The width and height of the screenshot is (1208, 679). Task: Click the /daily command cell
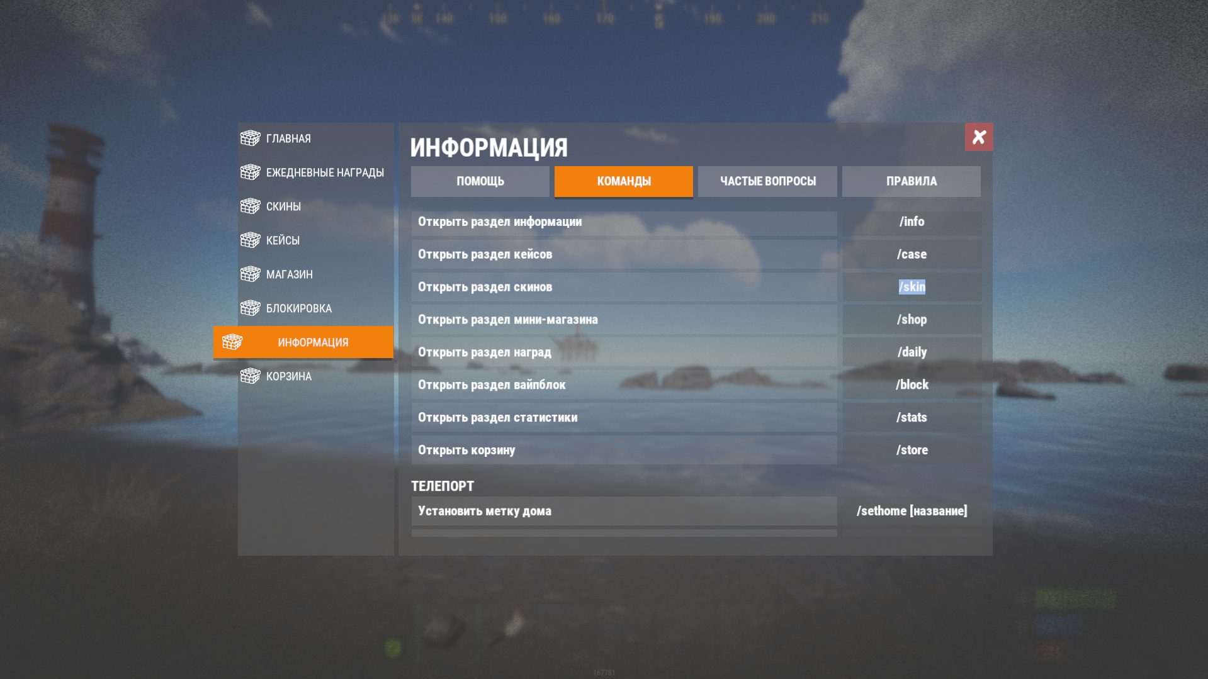tap(912, 353)
